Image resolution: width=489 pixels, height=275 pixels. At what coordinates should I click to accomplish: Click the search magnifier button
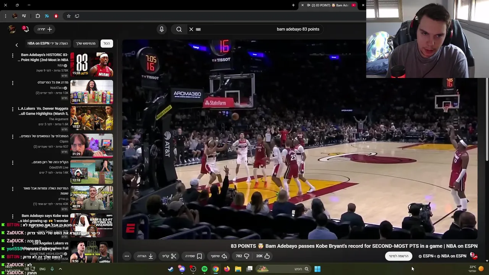tap(179, 29)
